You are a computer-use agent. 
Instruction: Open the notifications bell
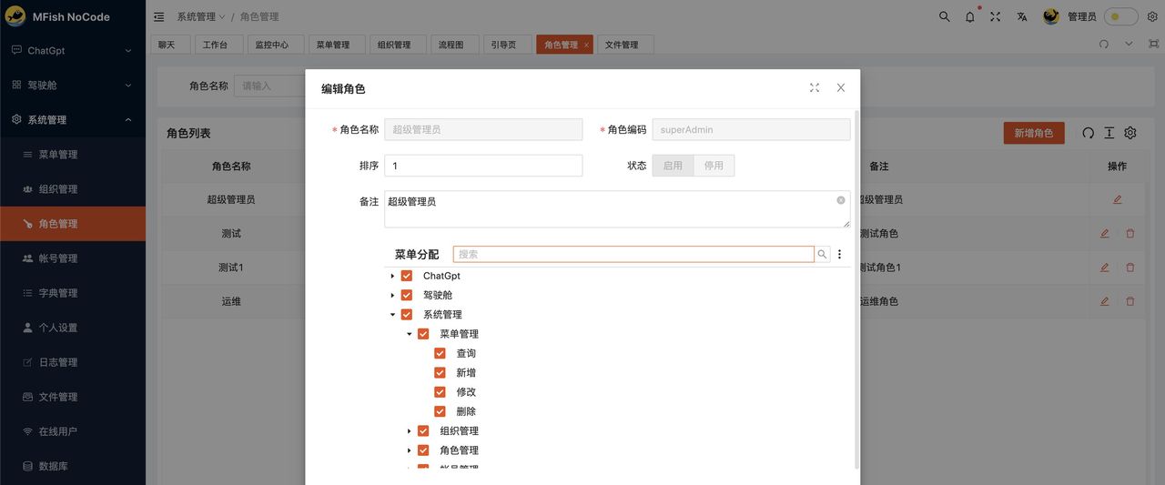pyautogui.click(x=970, y=16)
